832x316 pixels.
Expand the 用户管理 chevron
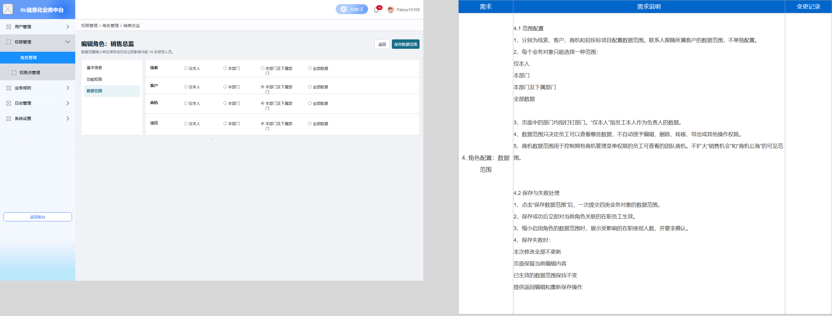point(68,27)
